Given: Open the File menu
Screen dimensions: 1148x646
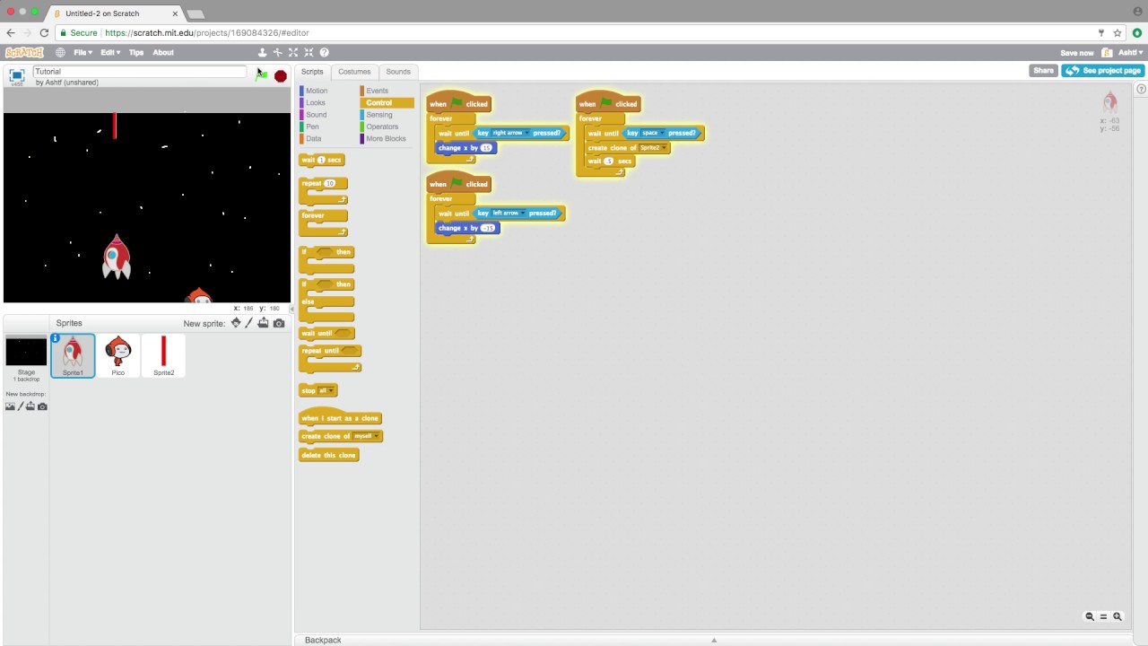Looking at the screenshot, I should [x=83, y=53].
